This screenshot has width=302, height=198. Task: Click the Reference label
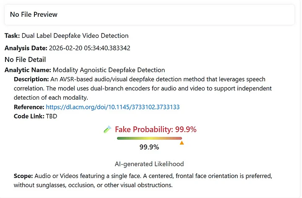tap(29, 107)
